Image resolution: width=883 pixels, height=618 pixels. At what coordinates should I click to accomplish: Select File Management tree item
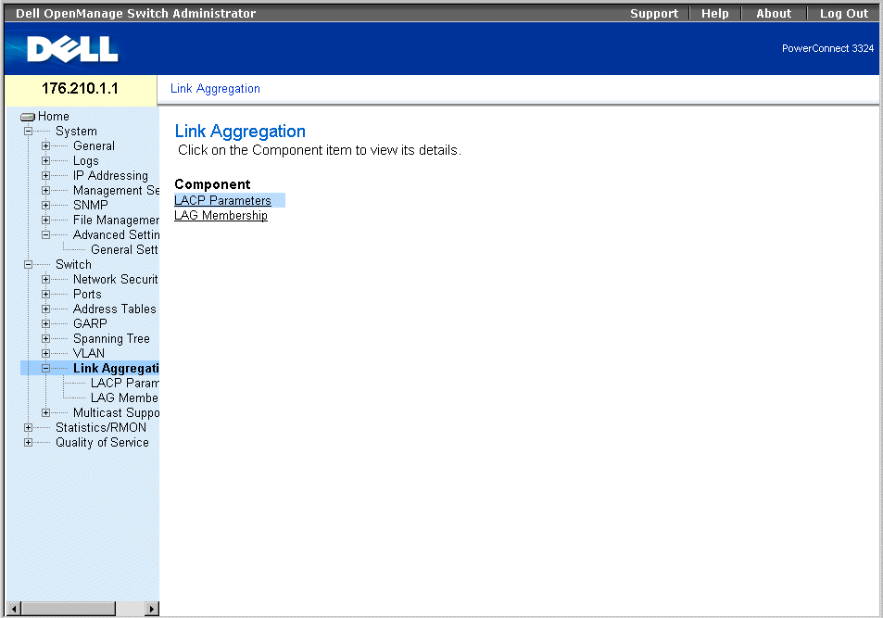click(116, 221)
